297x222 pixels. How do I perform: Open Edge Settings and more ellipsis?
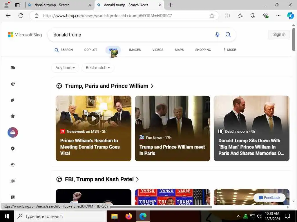(278, 16)
